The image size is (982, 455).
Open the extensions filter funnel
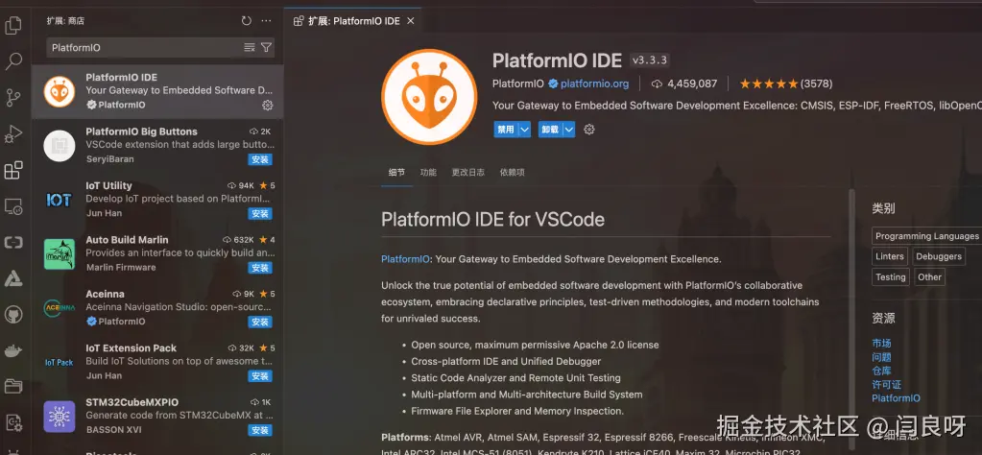266,48
